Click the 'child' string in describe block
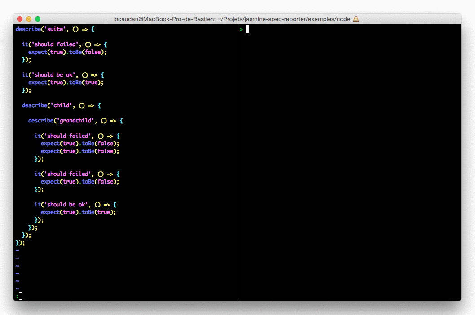475x315 pixels. [62, 105]
